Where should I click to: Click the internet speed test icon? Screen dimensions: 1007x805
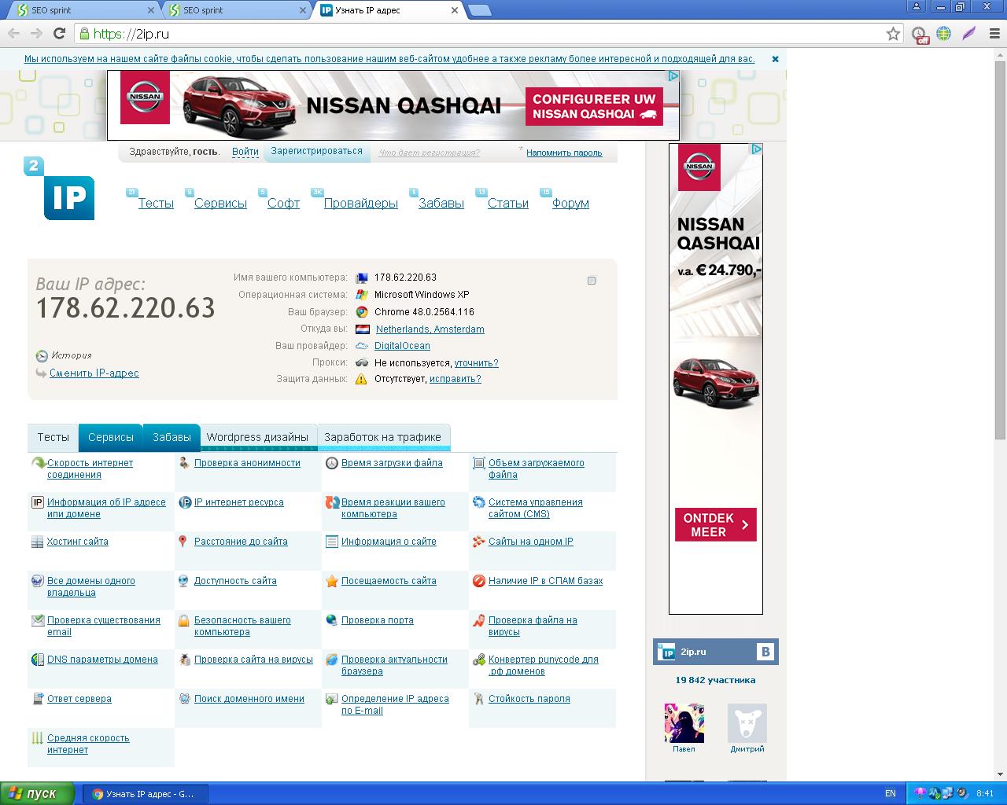pos(38,464)
